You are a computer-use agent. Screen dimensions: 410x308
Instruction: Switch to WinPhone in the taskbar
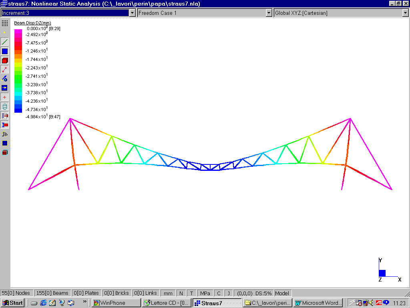116,303
